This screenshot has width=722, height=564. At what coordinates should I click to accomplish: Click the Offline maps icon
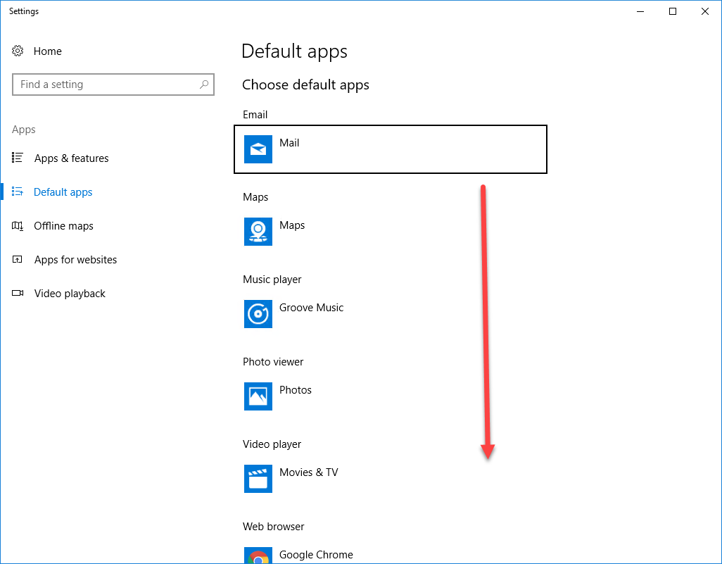[x=17, y=225]
